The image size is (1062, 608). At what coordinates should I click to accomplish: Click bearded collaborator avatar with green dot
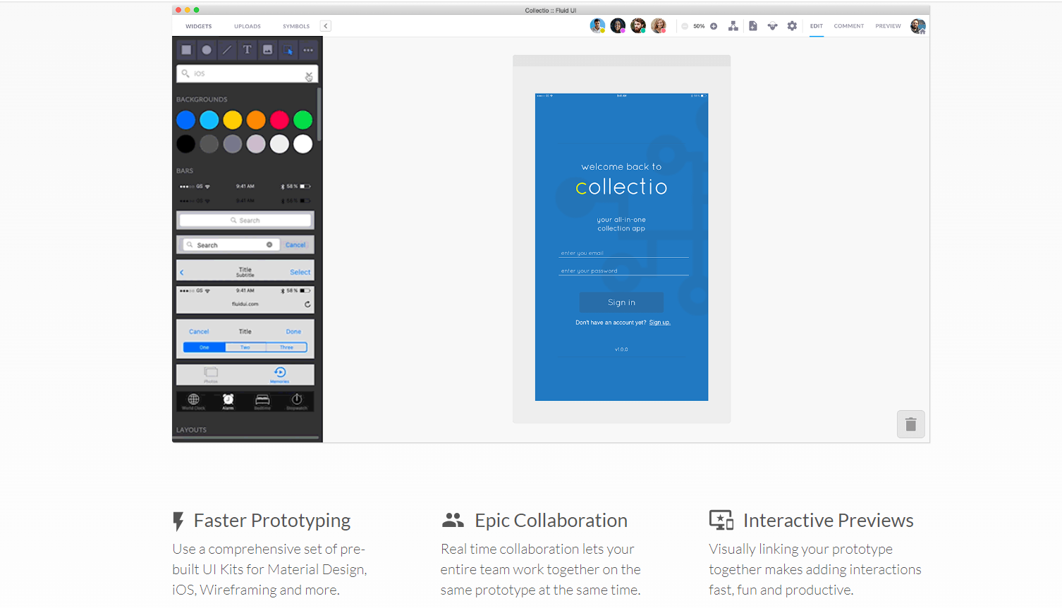coord(638,26)
